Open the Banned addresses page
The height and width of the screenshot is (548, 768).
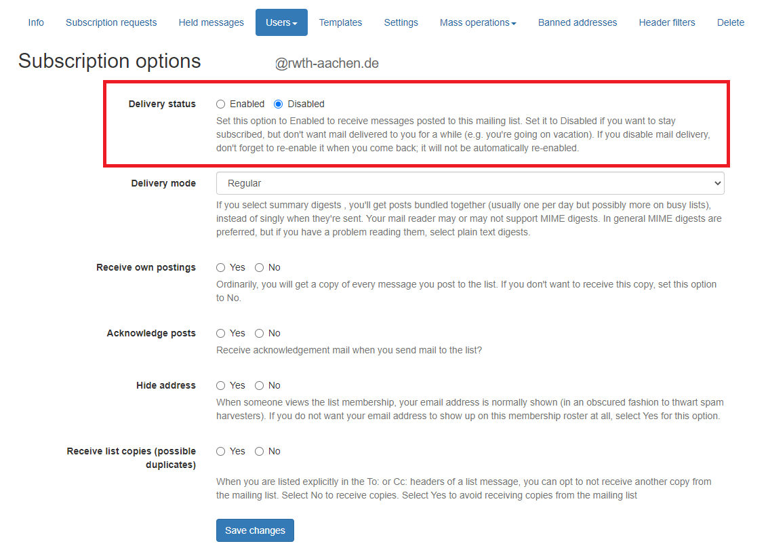pos(578,22)
